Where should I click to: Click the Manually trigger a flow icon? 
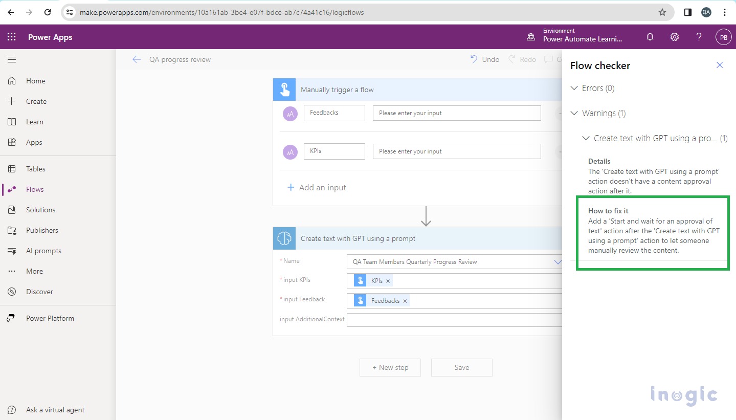(284, 90)
